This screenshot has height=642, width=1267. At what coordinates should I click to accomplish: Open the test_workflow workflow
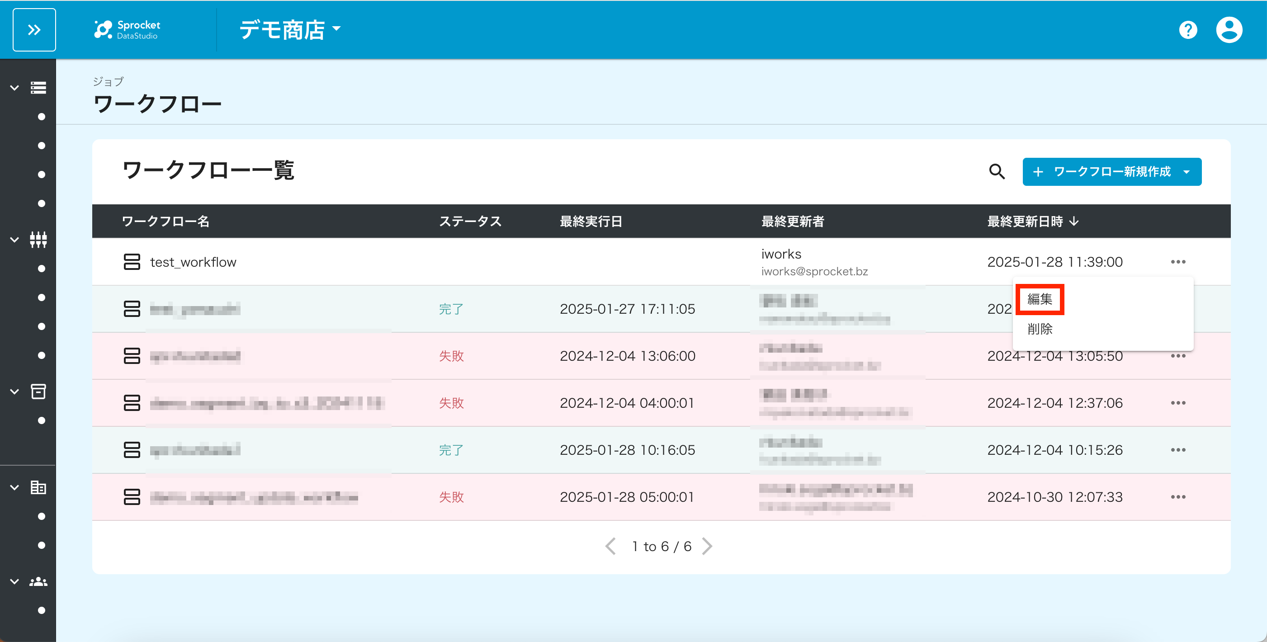(193, 262)
